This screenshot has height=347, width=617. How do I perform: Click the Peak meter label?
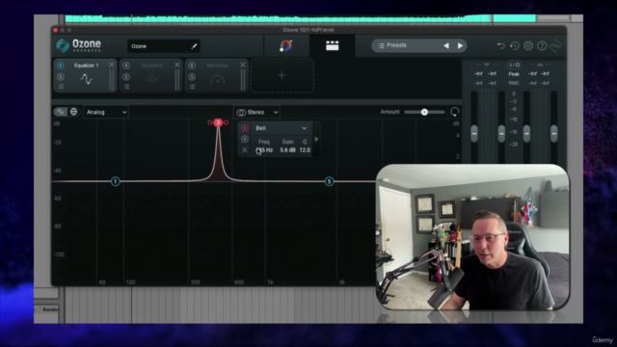tap(514, 74)
